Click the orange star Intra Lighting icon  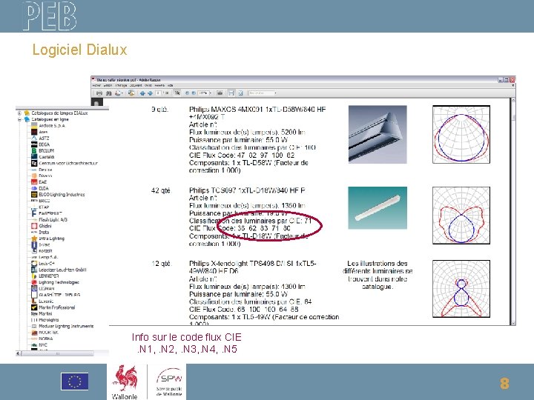tap(34, 239)
